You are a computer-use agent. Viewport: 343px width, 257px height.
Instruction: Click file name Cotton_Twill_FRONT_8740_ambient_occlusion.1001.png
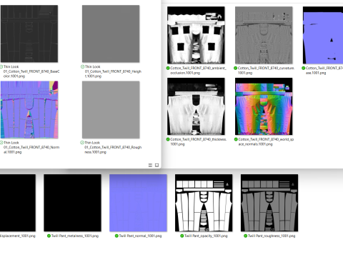point(198,71)
